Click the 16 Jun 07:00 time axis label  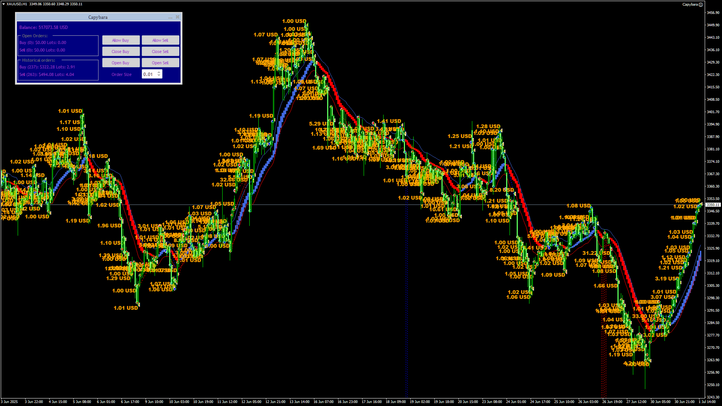[323, 401]
